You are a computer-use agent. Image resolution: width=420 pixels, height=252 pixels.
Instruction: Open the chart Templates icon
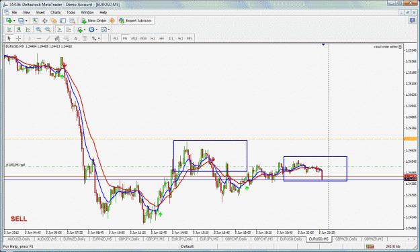[x=103, y=29]
